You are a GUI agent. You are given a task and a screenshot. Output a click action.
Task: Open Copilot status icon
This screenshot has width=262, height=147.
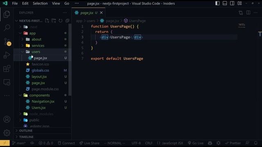pos(210,143)
